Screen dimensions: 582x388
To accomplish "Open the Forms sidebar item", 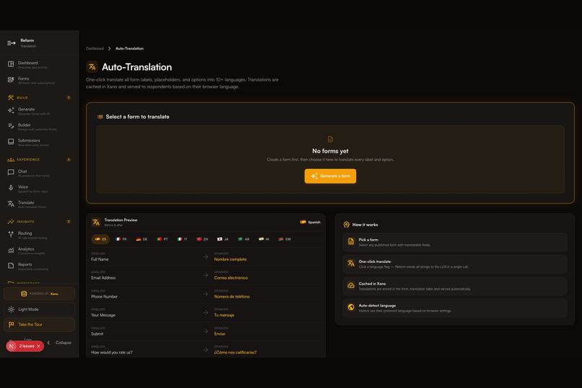I will [39, 80].
